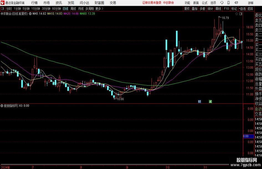262x169 pixels.
Task: Open the 市场 menu
Action: tap(47, 3)
